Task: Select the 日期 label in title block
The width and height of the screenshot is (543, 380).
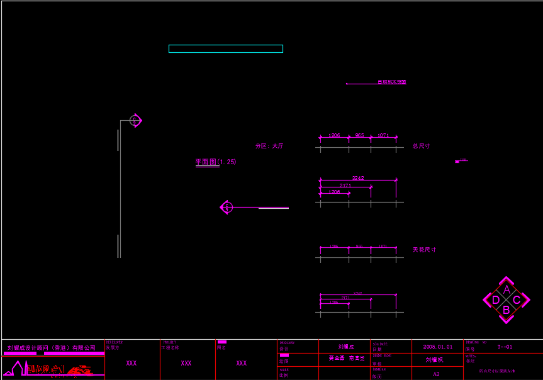Action: 377,350
